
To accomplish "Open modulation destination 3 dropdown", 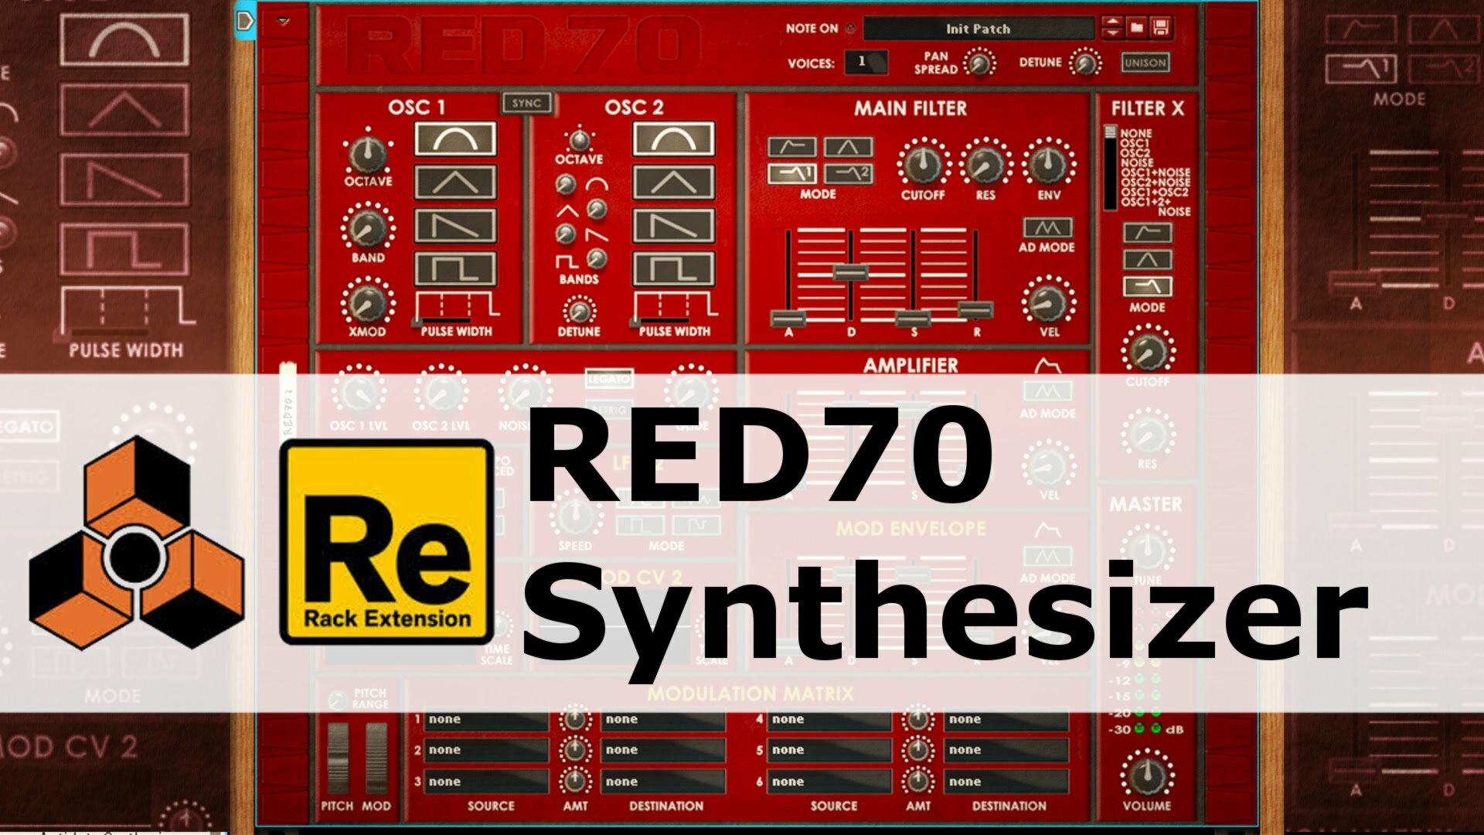I will (x=664, y=782).
